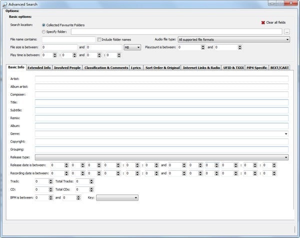
Task: Click the Album text field
Action: point(161,126)
